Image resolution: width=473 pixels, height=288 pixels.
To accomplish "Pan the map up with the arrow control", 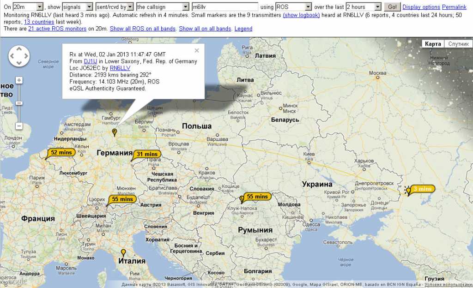I will (19, 49).
